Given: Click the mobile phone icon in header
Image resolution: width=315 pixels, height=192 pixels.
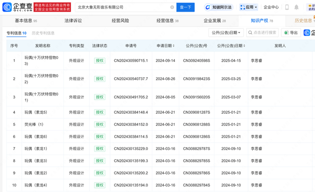Looking at the screenshot, I should (287, 7).
